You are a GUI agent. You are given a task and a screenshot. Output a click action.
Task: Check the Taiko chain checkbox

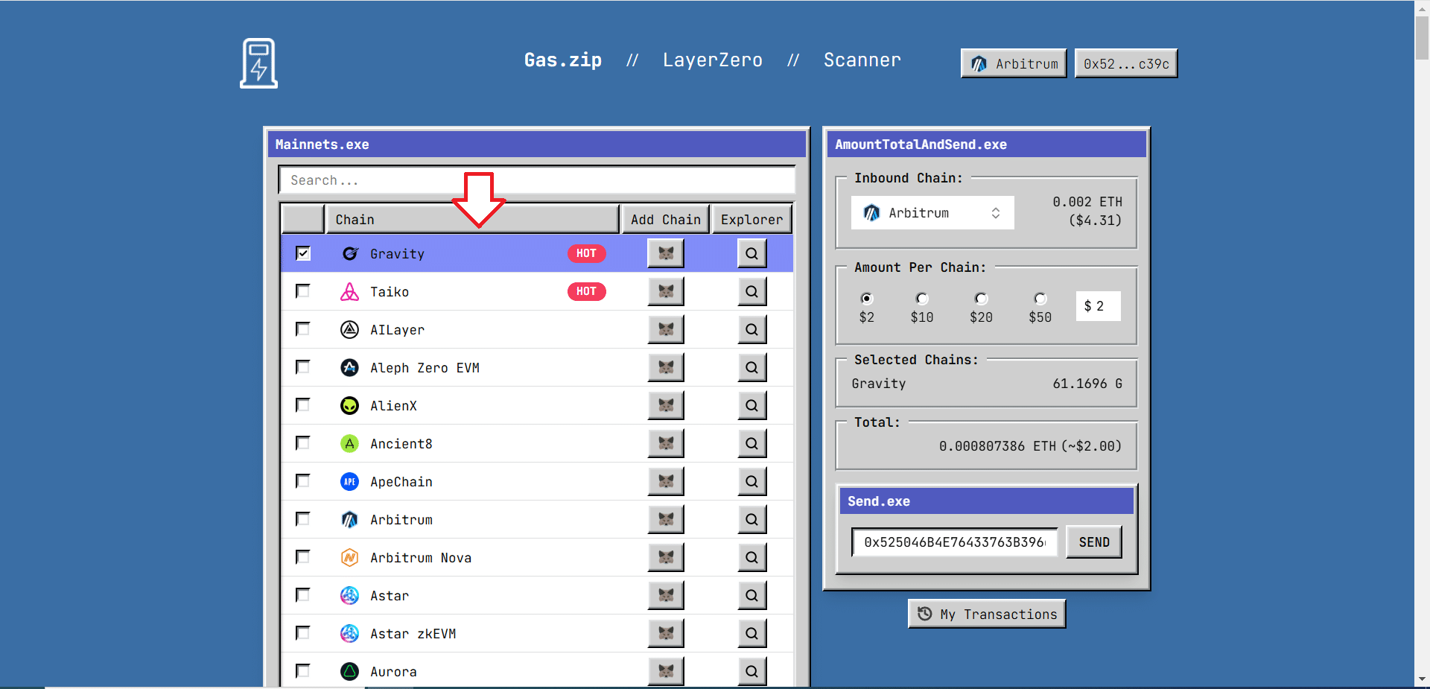(x=302, y=290)
